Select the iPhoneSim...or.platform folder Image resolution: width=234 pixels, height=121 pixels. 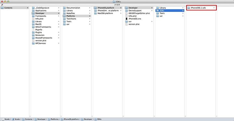pyautogui.click(x=108, y=10)
